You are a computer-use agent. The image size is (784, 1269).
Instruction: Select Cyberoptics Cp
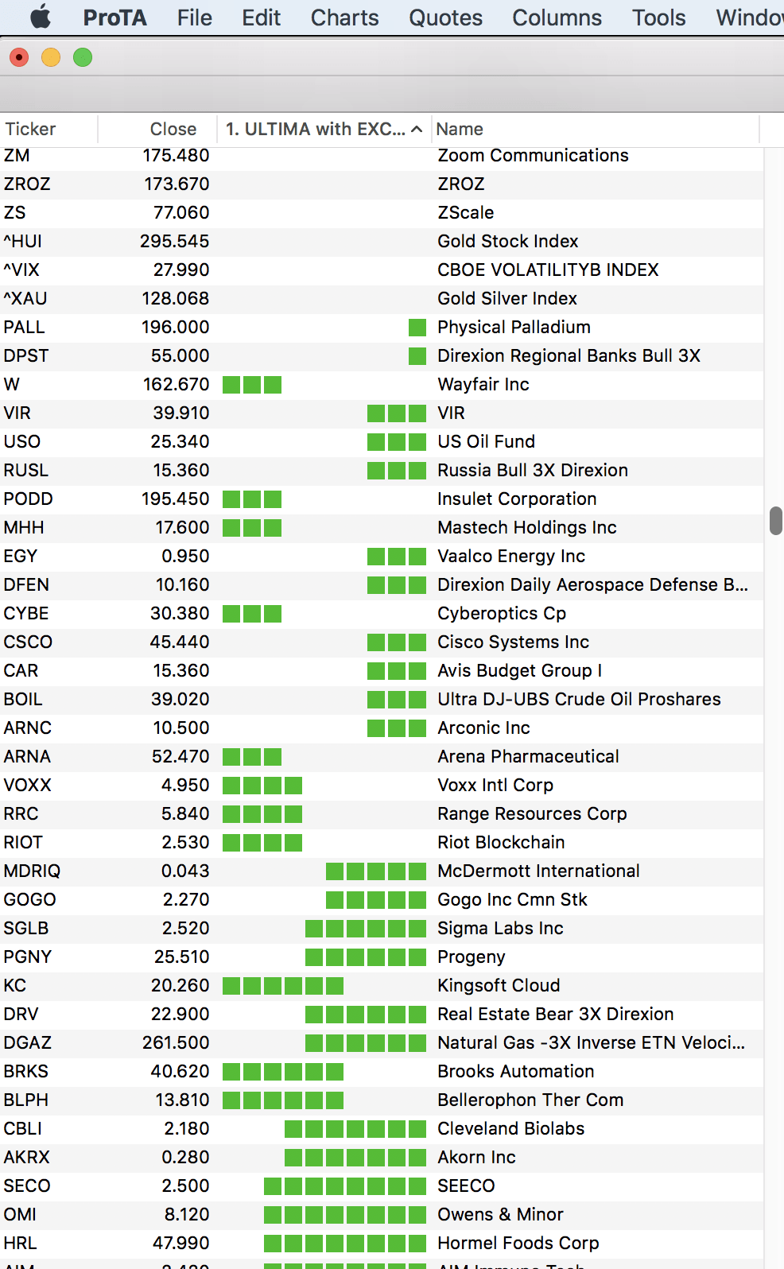pyautogui.click(x=502, y=613)
